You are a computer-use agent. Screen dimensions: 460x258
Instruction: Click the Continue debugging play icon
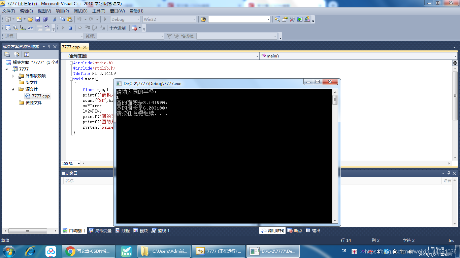[63, 28]
